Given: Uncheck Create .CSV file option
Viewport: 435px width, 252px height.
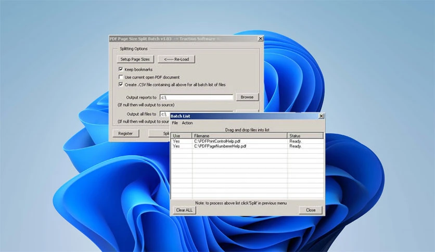Looking at the screenshot, I should coord(121,84).
